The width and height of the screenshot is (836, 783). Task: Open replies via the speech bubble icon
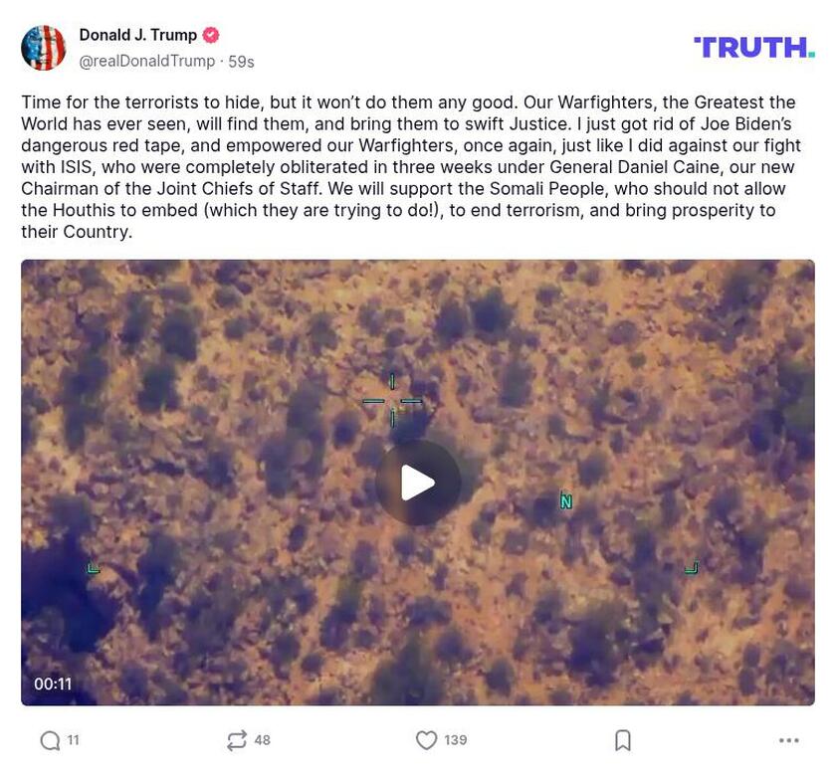pos(50,740)
